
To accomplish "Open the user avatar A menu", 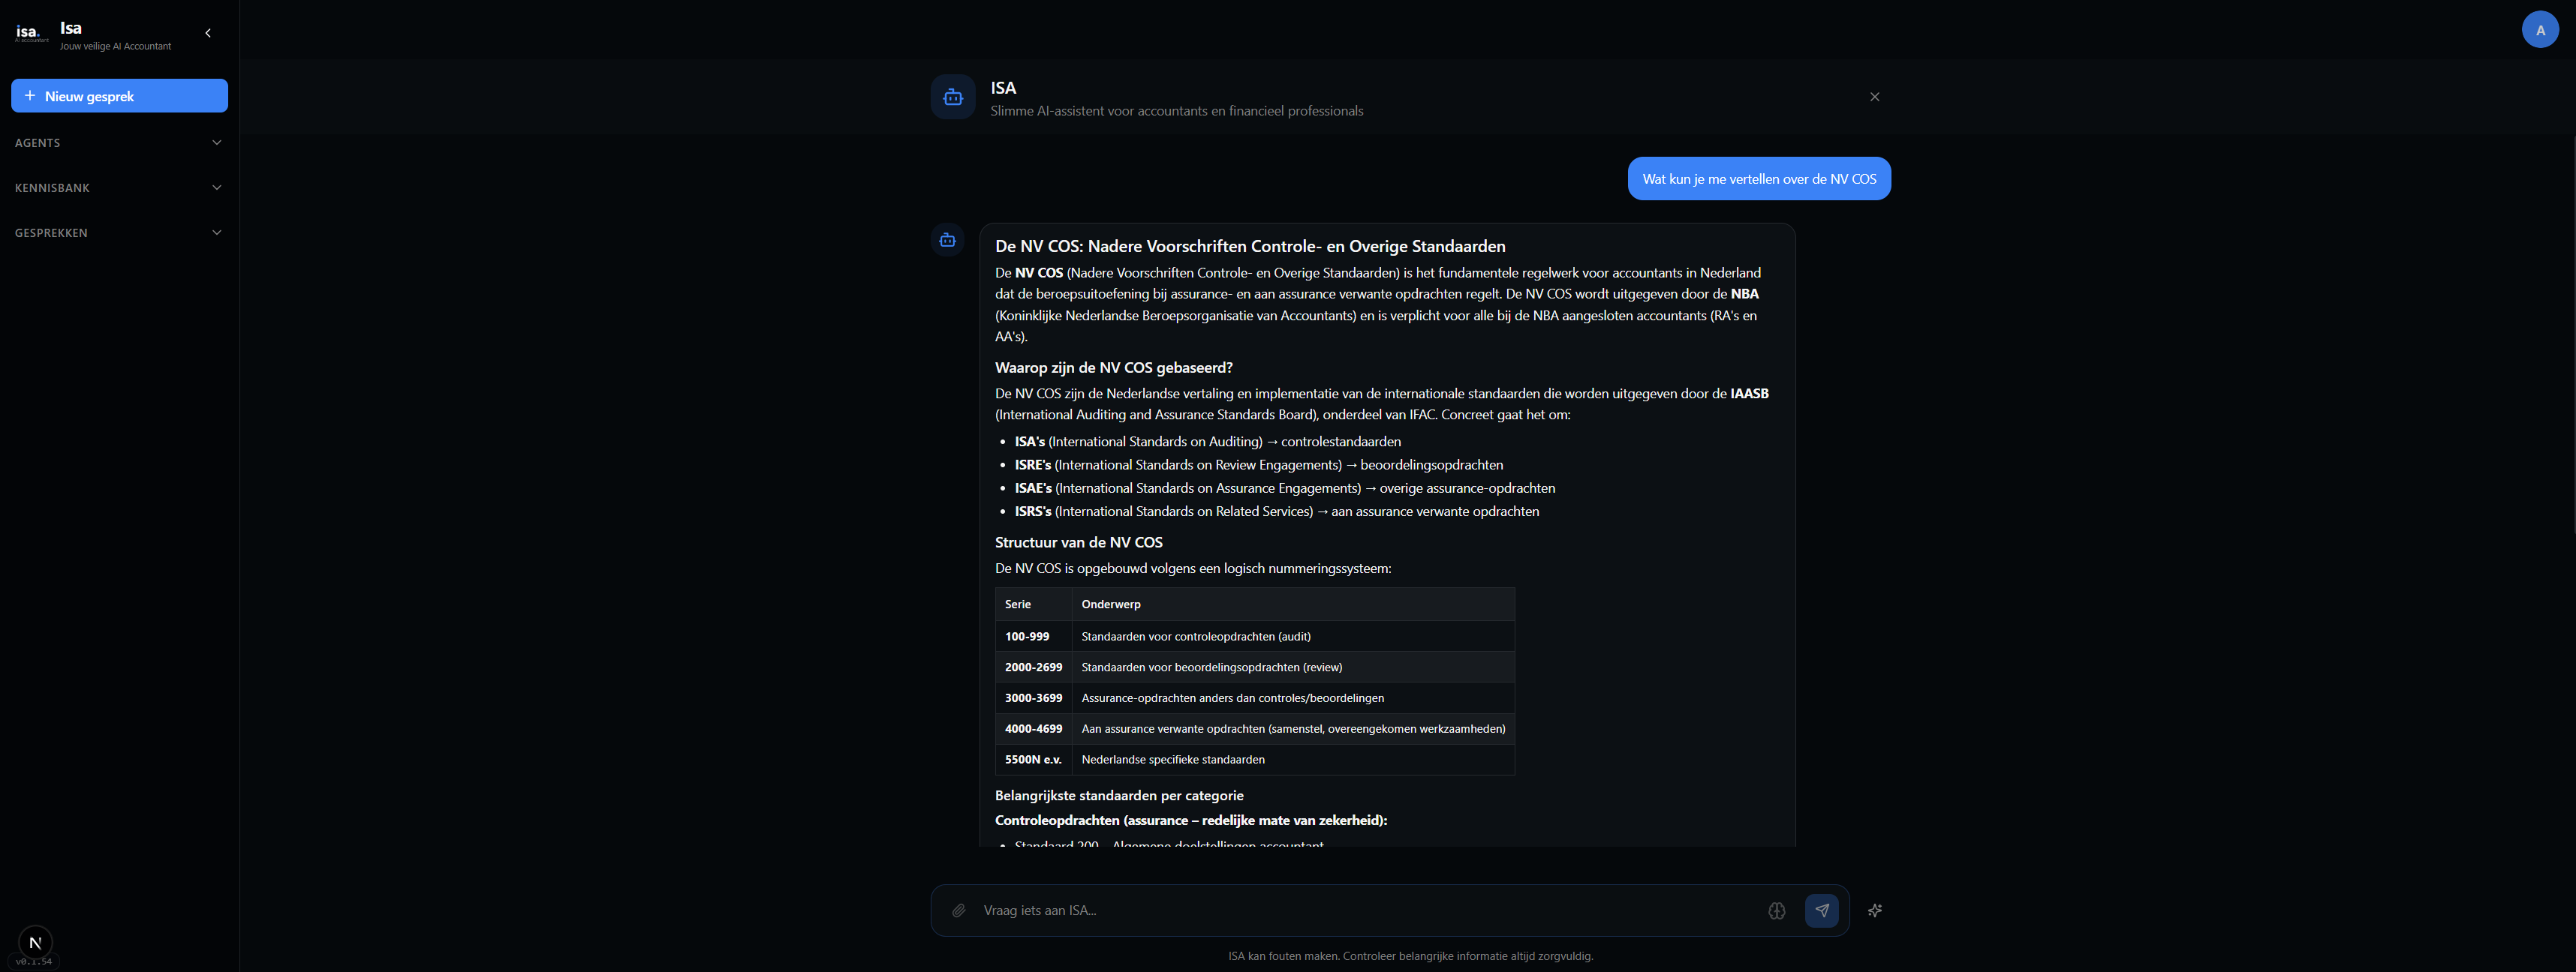I will coord(2539,30).
